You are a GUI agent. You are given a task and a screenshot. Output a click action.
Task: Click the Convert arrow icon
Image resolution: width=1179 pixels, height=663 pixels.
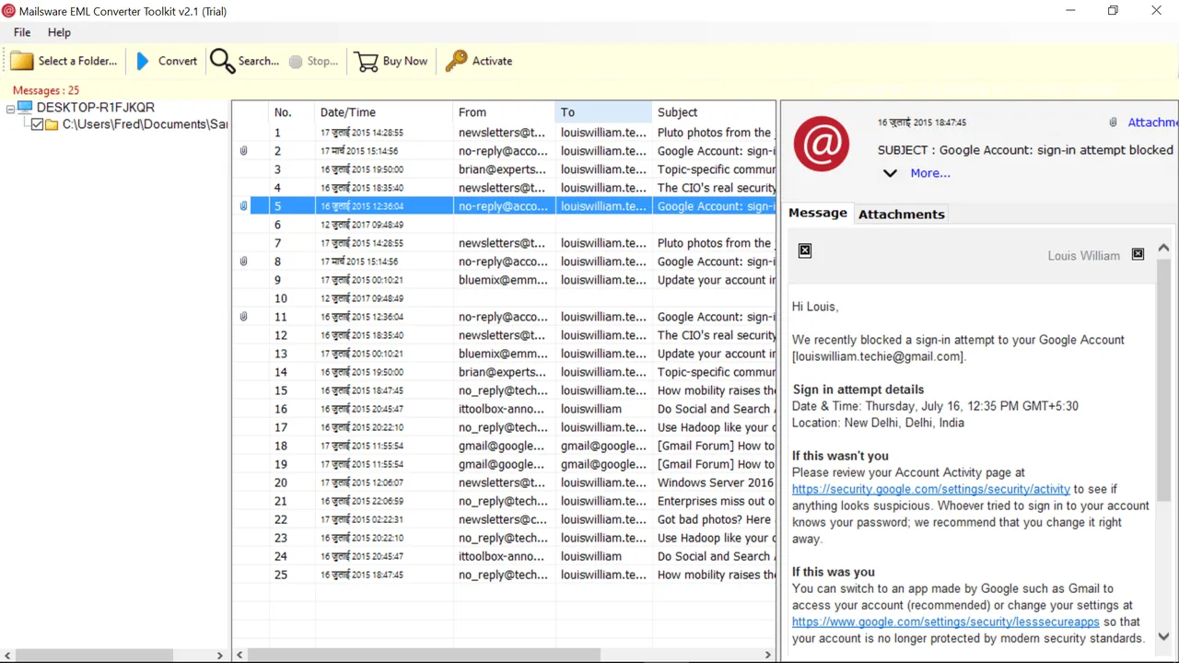coord(142,61)
